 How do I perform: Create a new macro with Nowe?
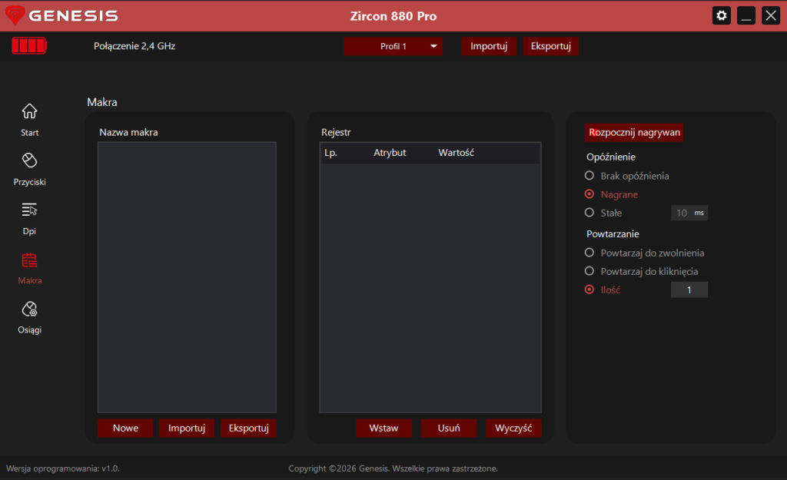[125, 428]
